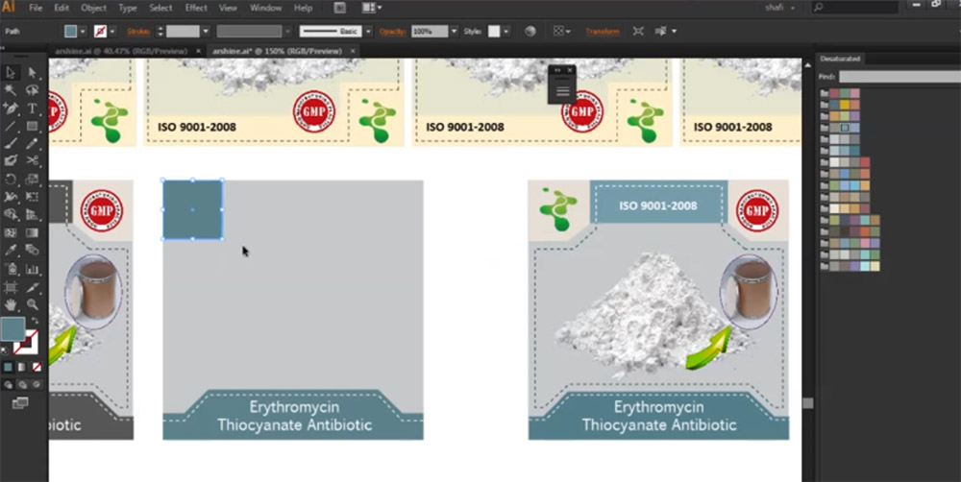Image resolution: width=961 pixels, height=482 pixels.
Task: Select the Rotate tool
Action: coord(11,179)
